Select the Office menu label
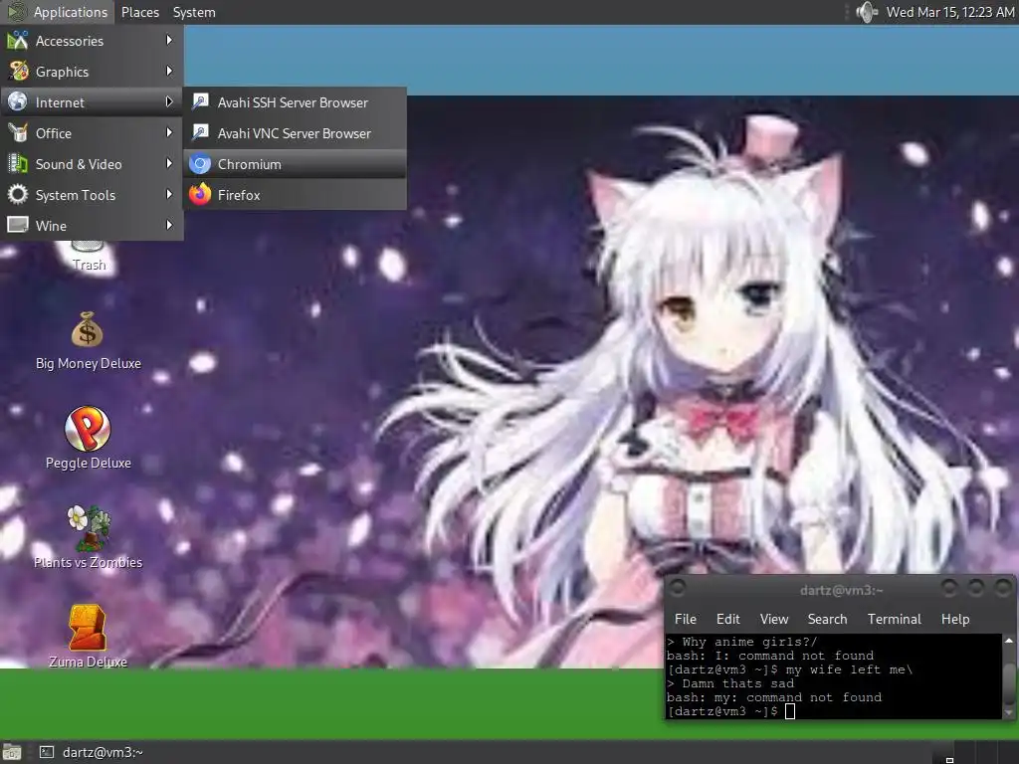This screenshot has height=764, width=1019. pos(54,133)
